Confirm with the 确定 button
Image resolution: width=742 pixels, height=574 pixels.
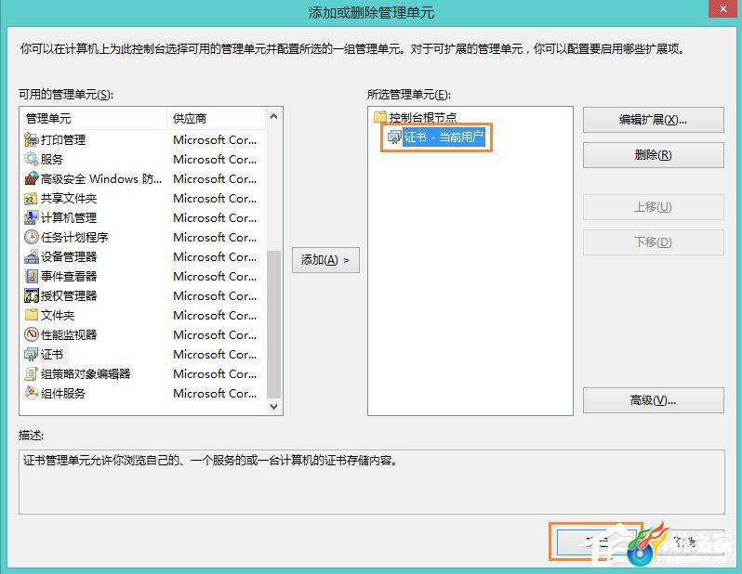[596, 541]
